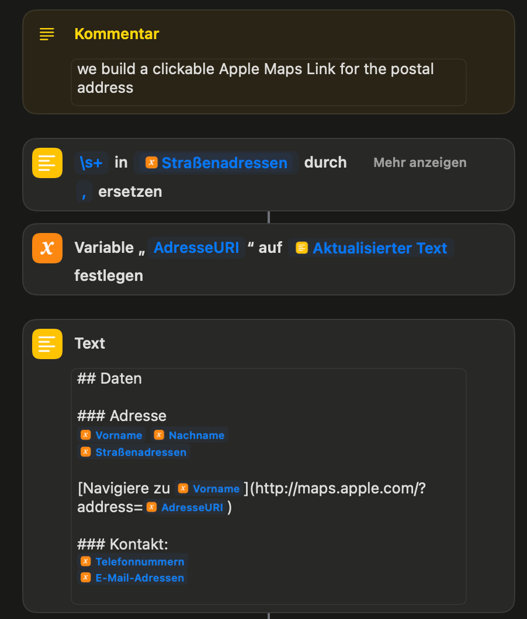
Task: Click the Kommentar action title
Action: (117, 34)
